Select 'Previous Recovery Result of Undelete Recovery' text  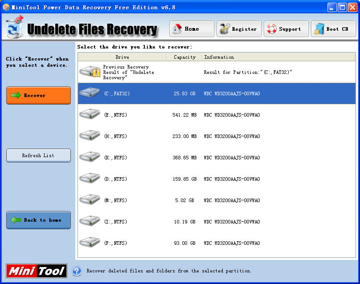(x=129, y=72)
